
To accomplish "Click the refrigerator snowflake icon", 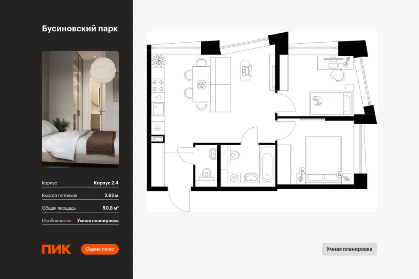I will tap(158, 128).
